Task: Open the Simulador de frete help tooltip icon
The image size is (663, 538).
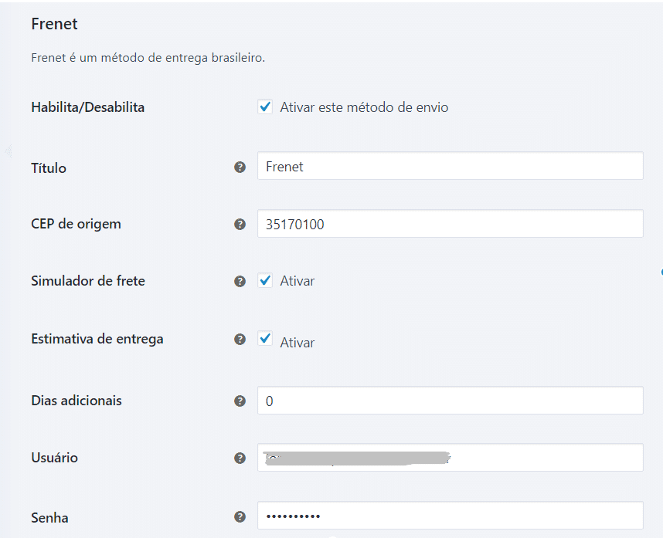Action: (x=240, y=281)
